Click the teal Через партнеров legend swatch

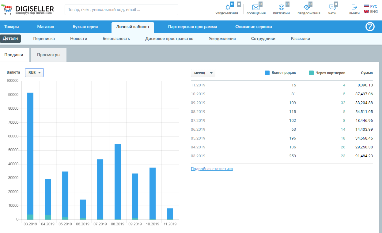[x=311, y=73]
